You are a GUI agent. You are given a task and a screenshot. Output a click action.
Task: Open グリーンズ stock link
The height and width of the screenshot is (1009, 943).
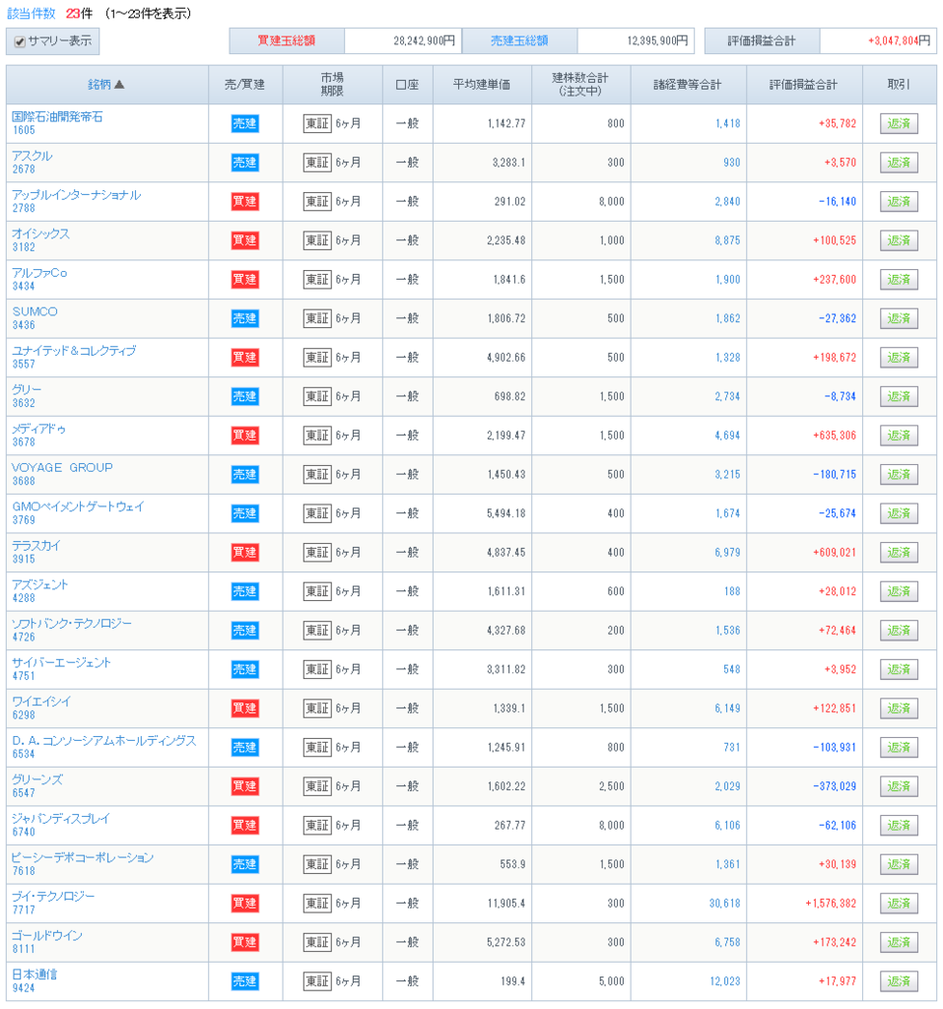point(37,779)
